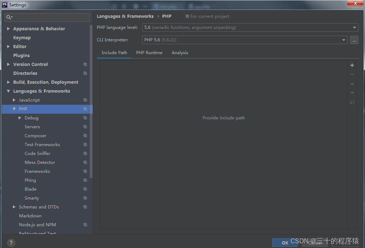Click project-level icon beside Smarty
The height and width of the screenshot is (248, 365).
[x=85, y=198]
